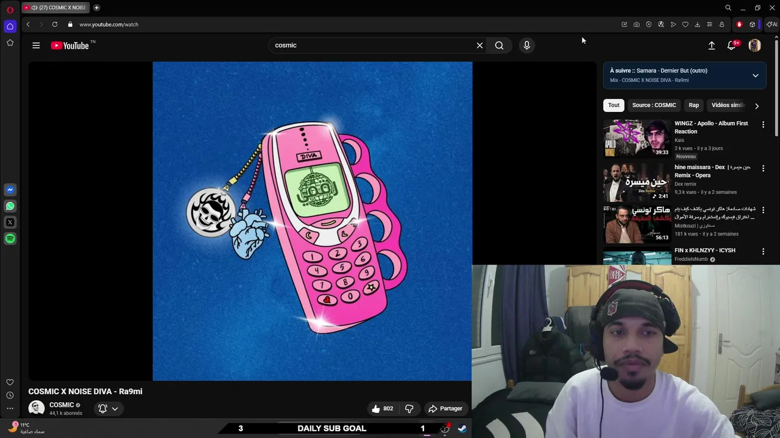
Task: Like the video with 802 likes
Action: pyautogui.click(x=383, y=409)
